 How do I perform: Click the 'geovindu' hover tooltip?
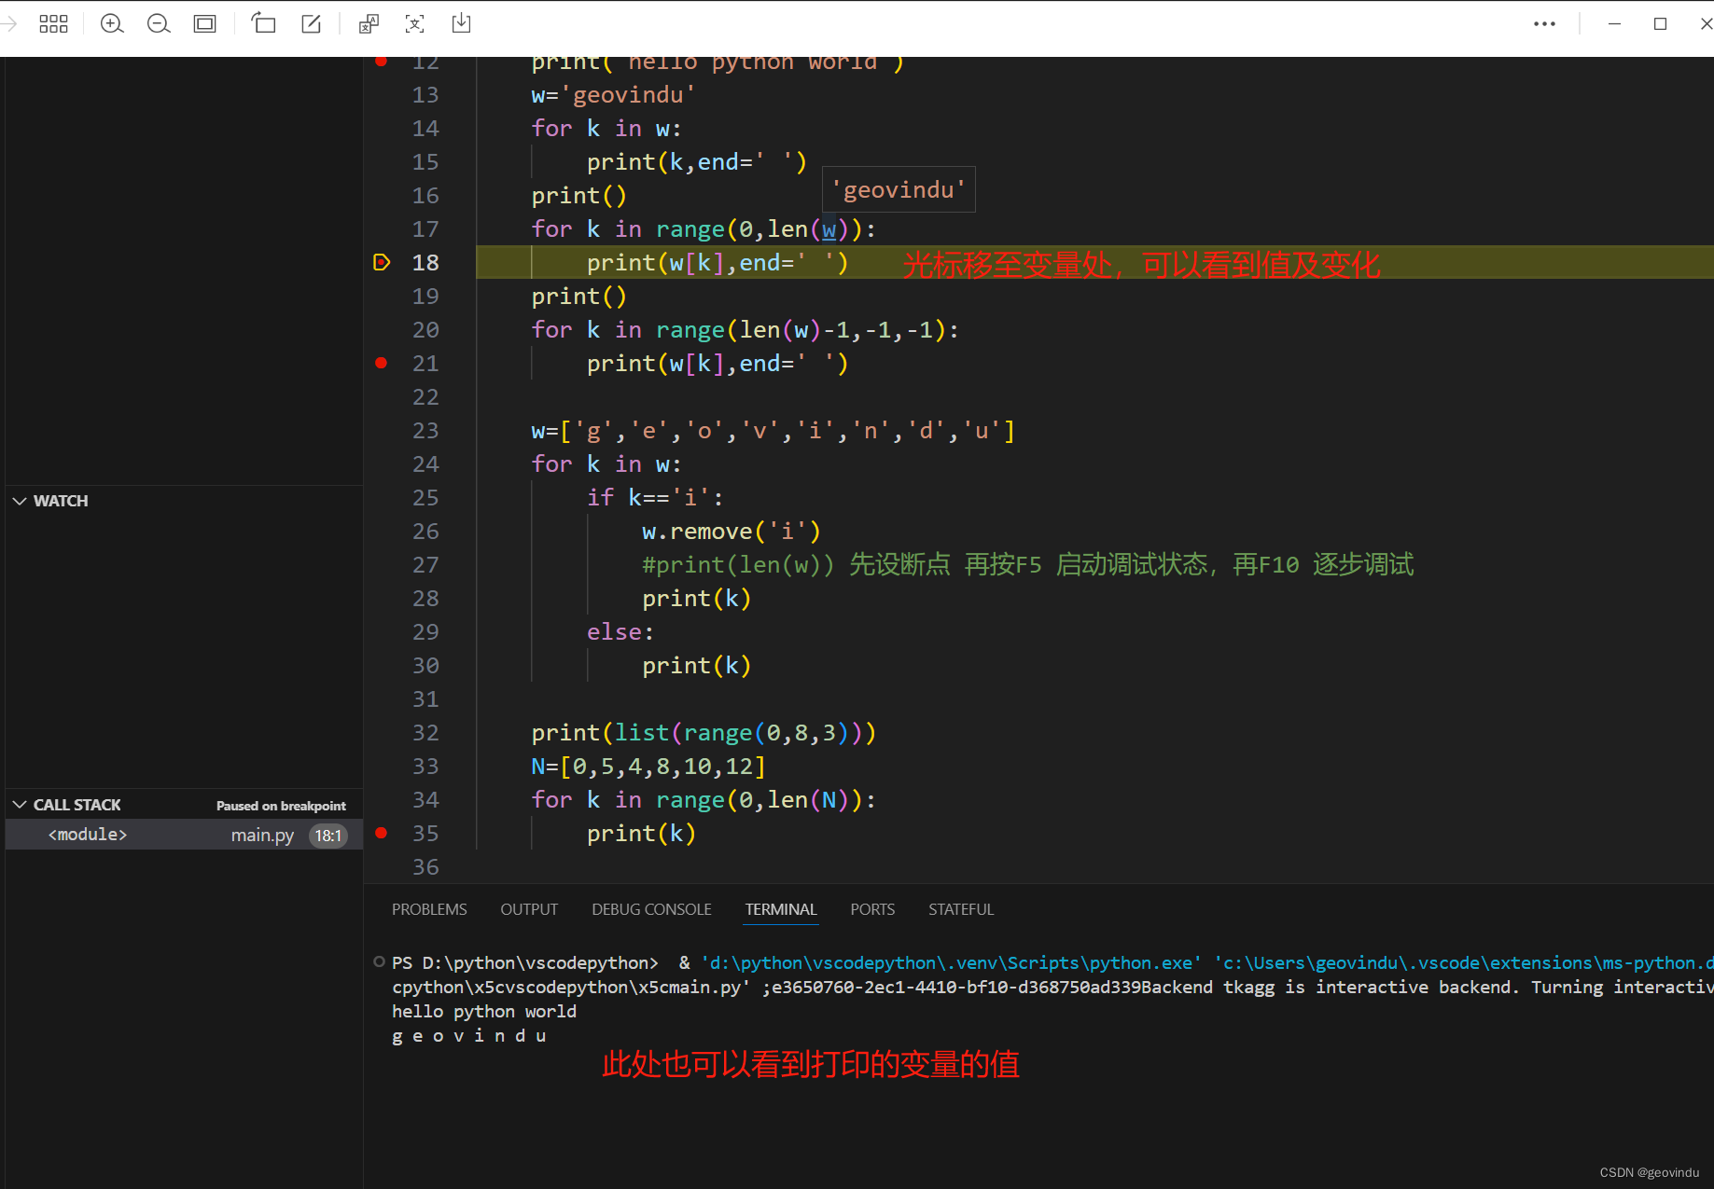tap(899, 190)
